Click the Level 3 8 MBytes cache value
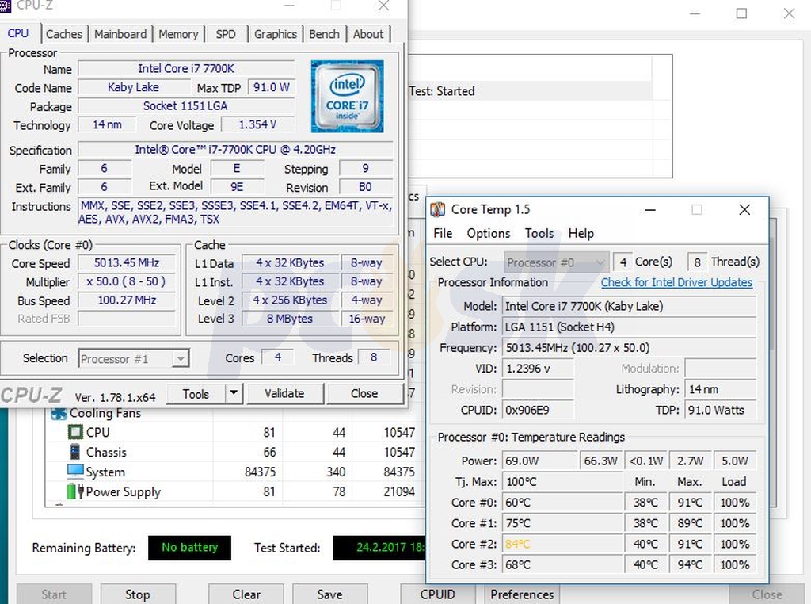The width and height of the screenshot is (811, 604). 290,319
